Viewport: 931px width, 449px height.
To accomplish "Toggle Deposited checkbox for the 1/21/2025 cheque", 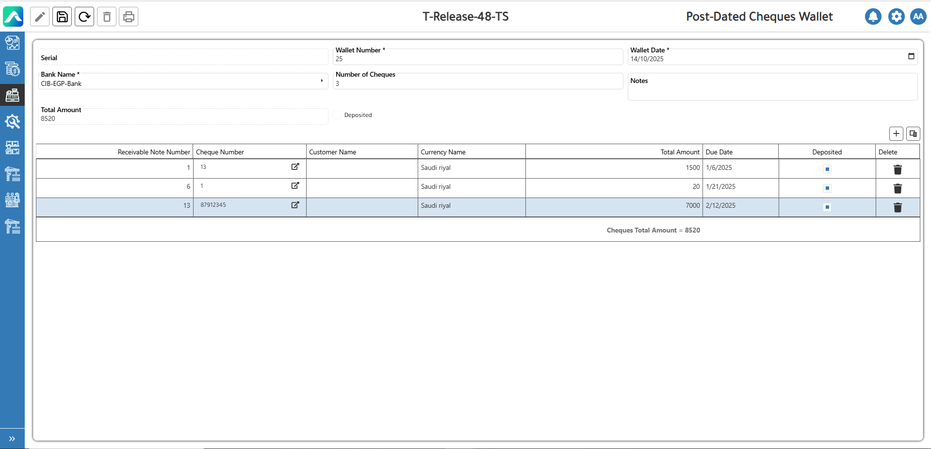I will (x=827, y=188).
